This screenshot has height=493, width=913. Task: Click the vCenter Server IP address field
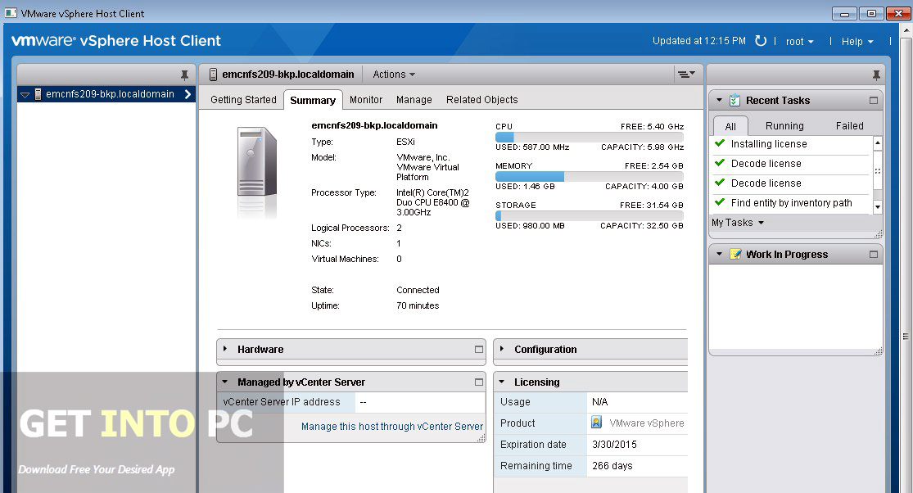point(420,402)
